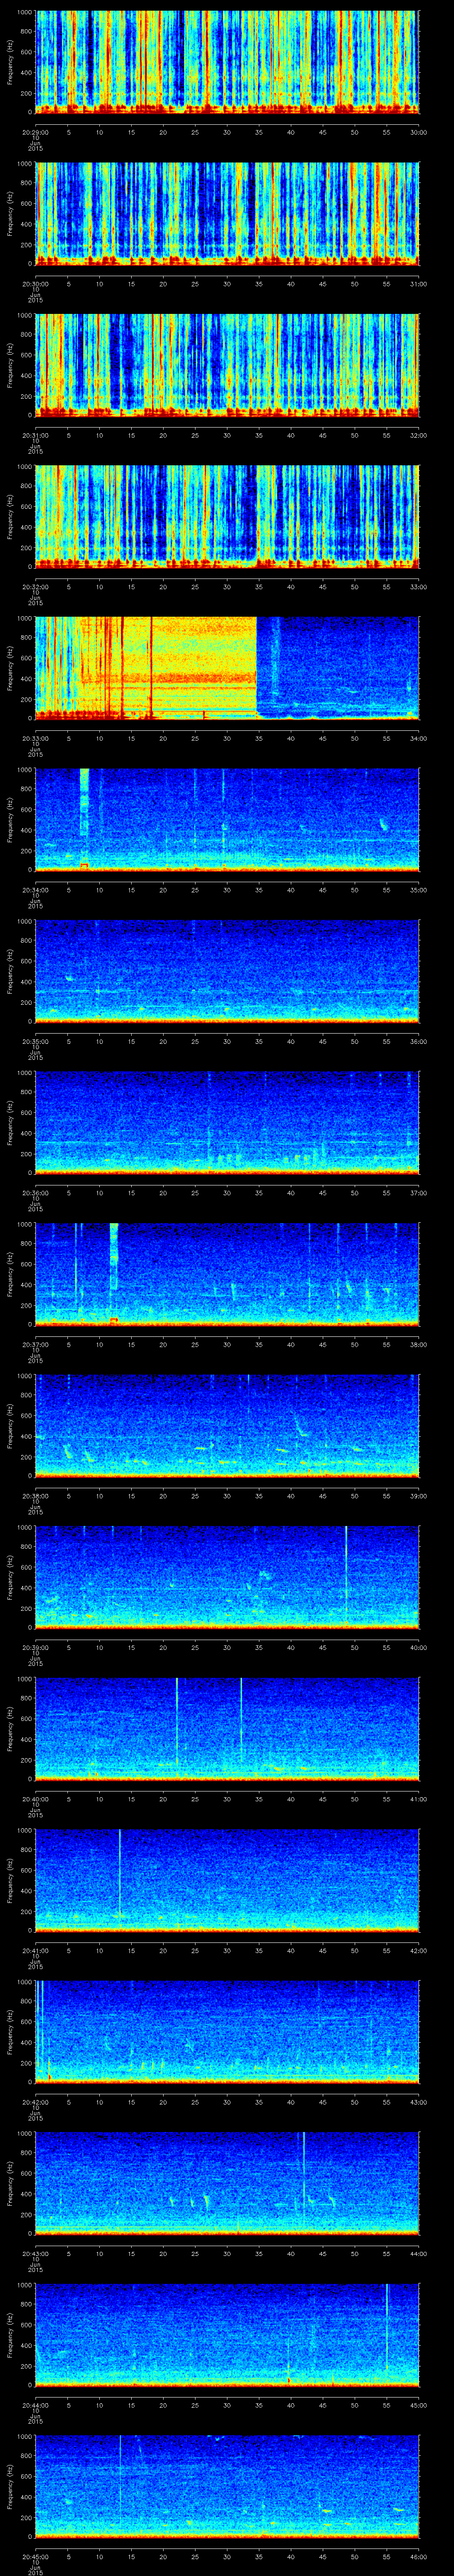Click the 20:36:00 timestamp label
The height and width of the screenshot is (2576, 454).
tap(35, 1193)
